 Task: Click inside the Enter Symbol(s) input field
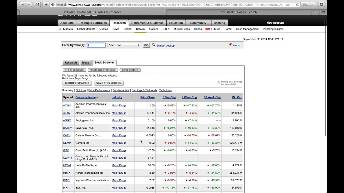[96, 45]
